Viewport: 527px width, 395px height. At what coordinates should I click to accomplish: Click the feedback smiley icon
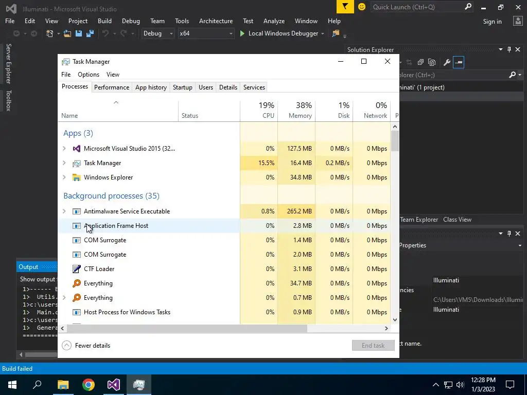(362, 7)
